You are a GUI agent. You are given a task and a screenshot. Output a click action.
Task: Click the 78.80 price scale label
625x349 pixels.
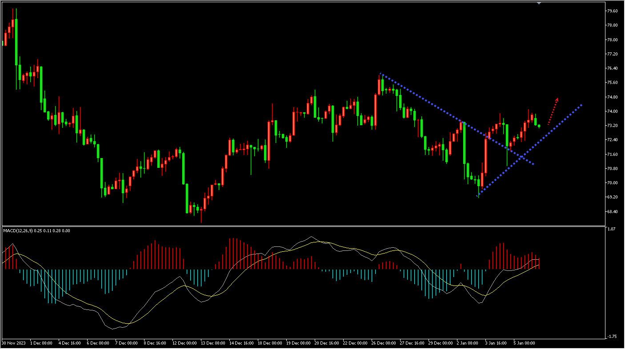pos(612,25)
